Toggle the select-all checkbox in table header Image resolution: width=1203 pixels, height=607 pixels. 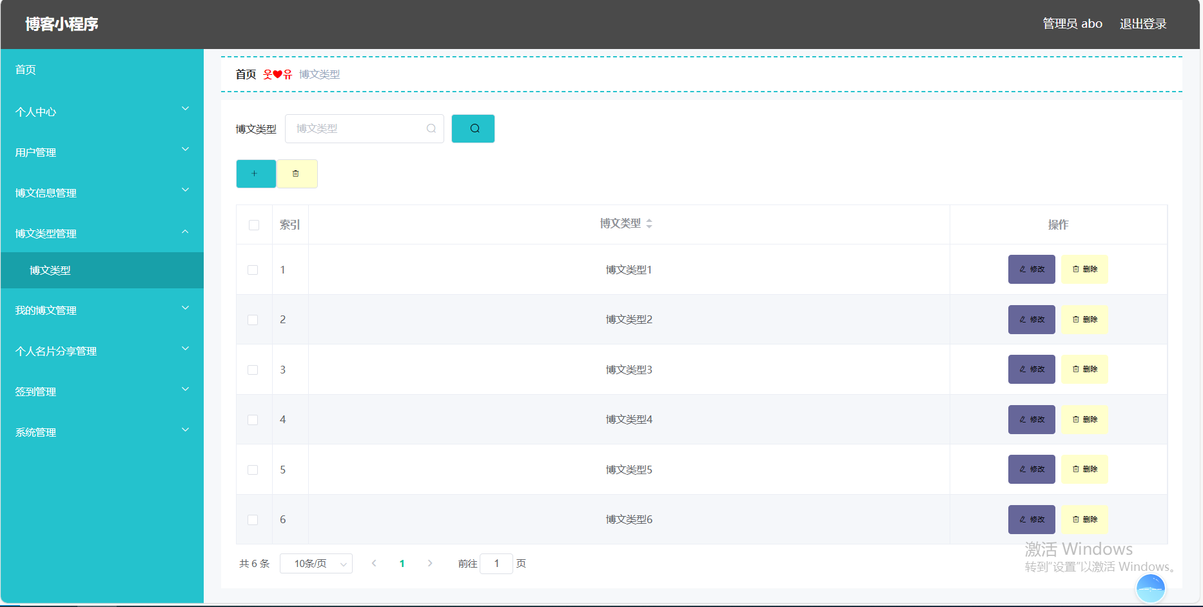click(x=254, y=225)
